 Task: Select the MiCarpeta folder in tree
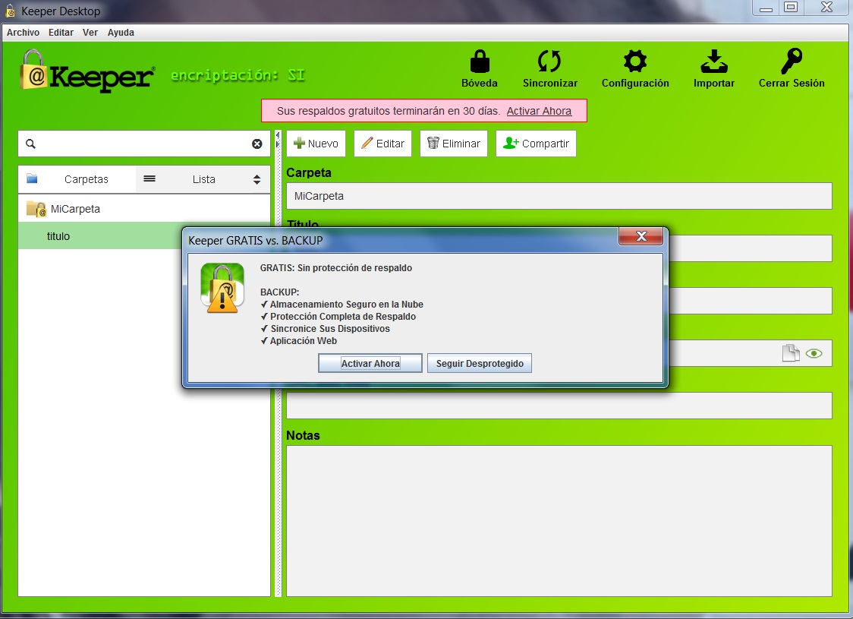[x=144, y=209]
